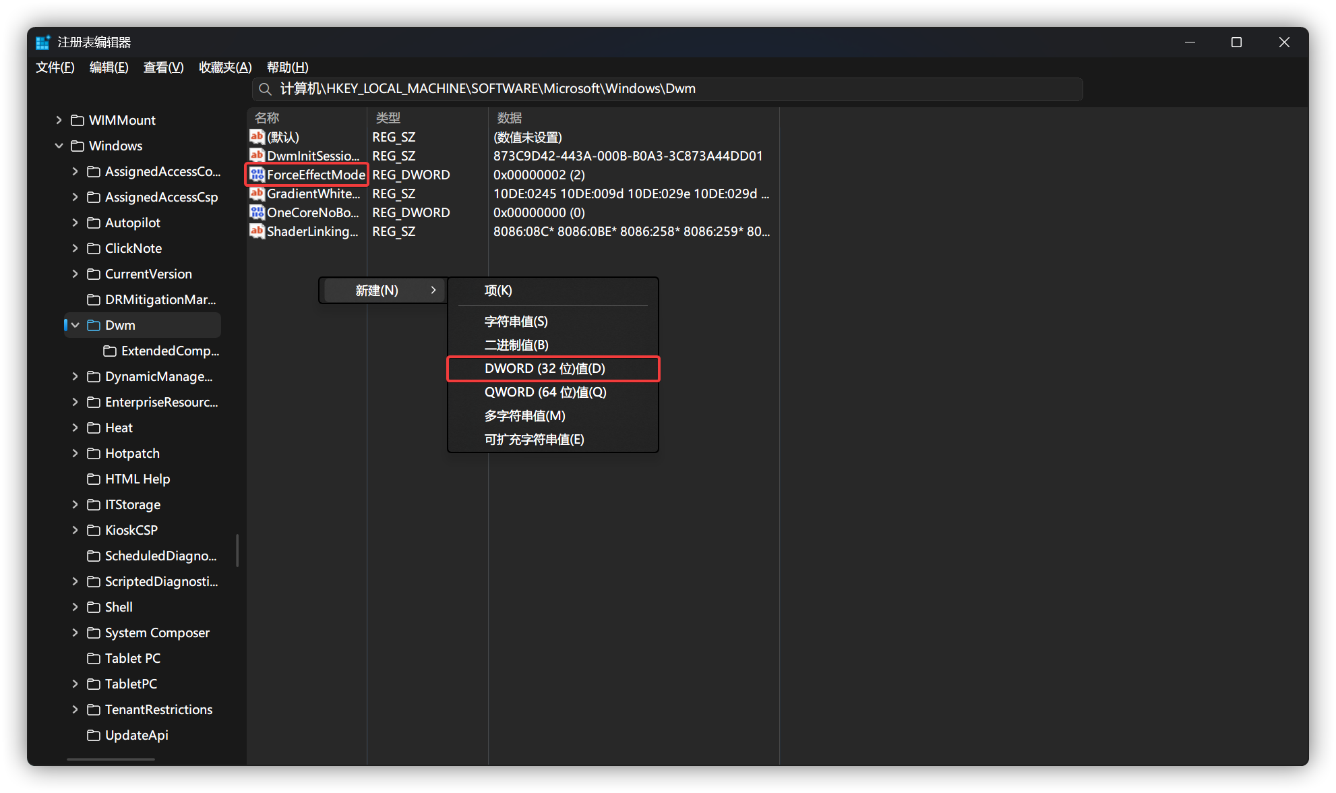This screenshot has width=1336, height=793.
Task: Click the Autopilot folder icon
Action: click(x=94, y=223)
